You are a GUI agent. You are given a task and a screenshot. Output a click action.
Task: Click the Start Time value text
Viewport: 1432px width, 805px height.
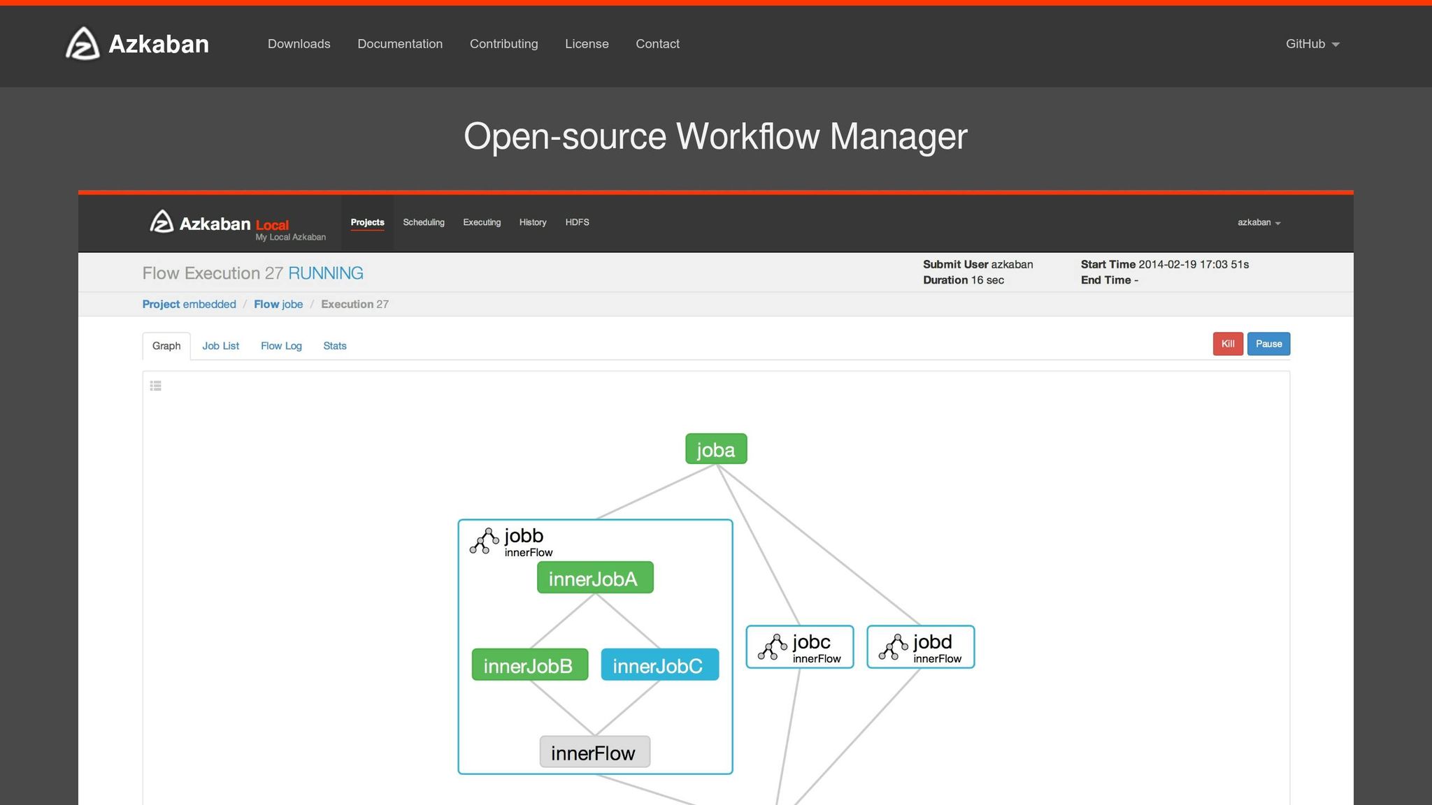pos(1194,264)
